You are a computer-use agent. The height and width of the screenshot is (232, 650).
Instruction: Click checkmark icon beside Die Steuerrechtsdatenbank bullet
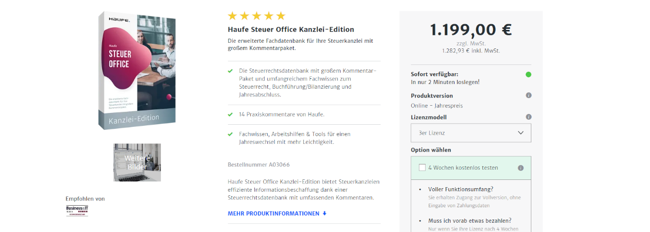pos(230,70)
